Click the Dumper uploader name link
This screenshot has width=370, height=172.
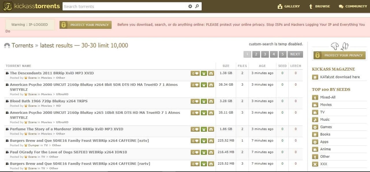[34, 145]
